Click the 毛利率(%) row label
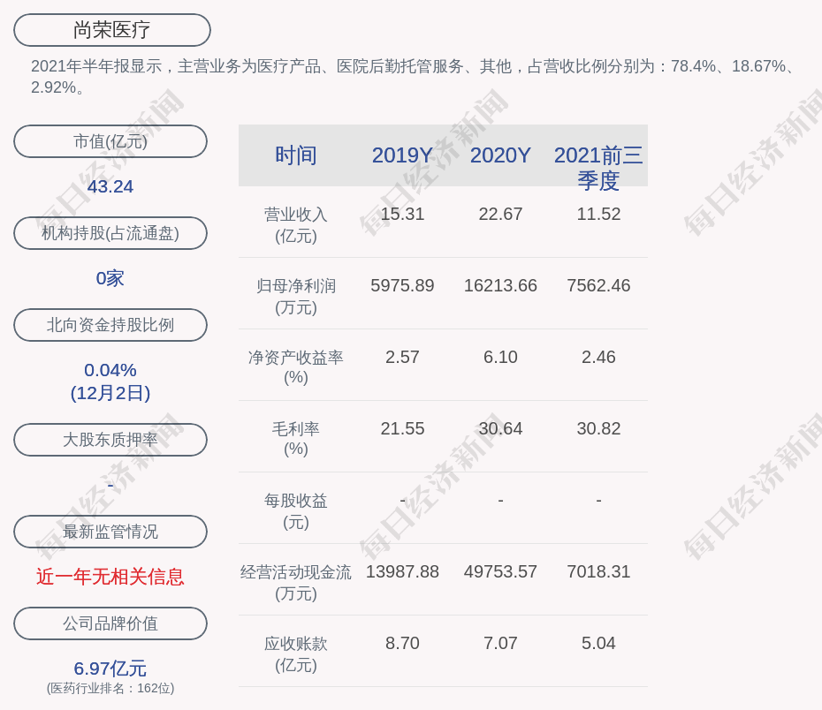 [296, 439]
